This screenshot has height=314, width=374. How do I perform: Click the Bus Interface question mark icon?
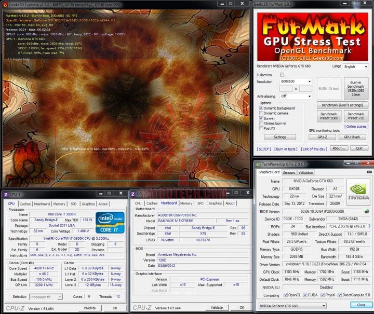369,226
